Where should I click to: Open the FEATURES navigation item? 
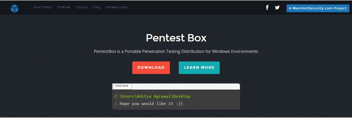(x=43, y=7)
